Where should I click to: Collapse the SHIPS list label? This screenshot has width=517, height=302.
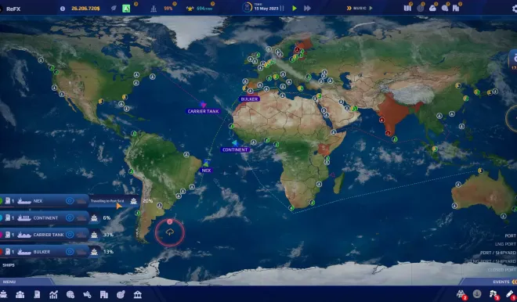click(x=9, y=264)
